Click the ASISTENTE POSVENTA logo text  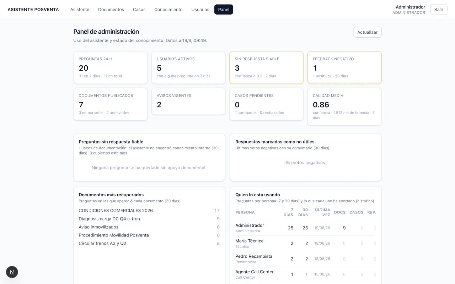pos(33,10)
